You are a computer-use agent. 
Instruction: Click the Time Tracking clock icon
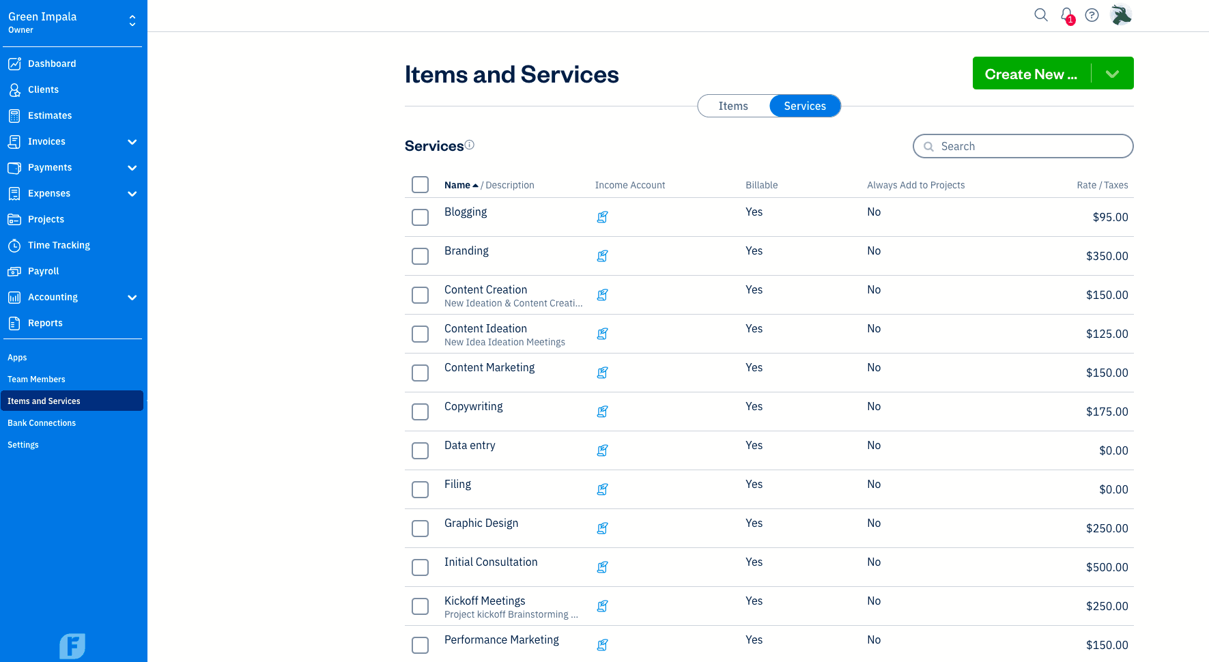click(x=14, y=246)
